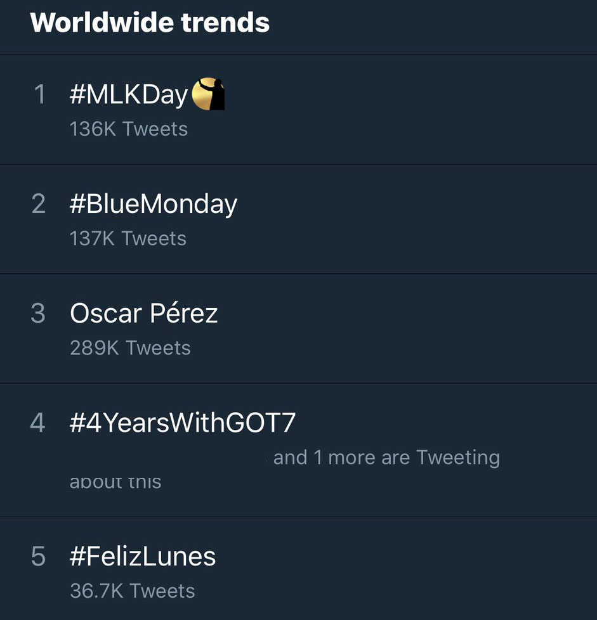The width and height of the screenshot is (597, 620).
Task: Open the #FelizLunes trend
Action: pos(143,557)
